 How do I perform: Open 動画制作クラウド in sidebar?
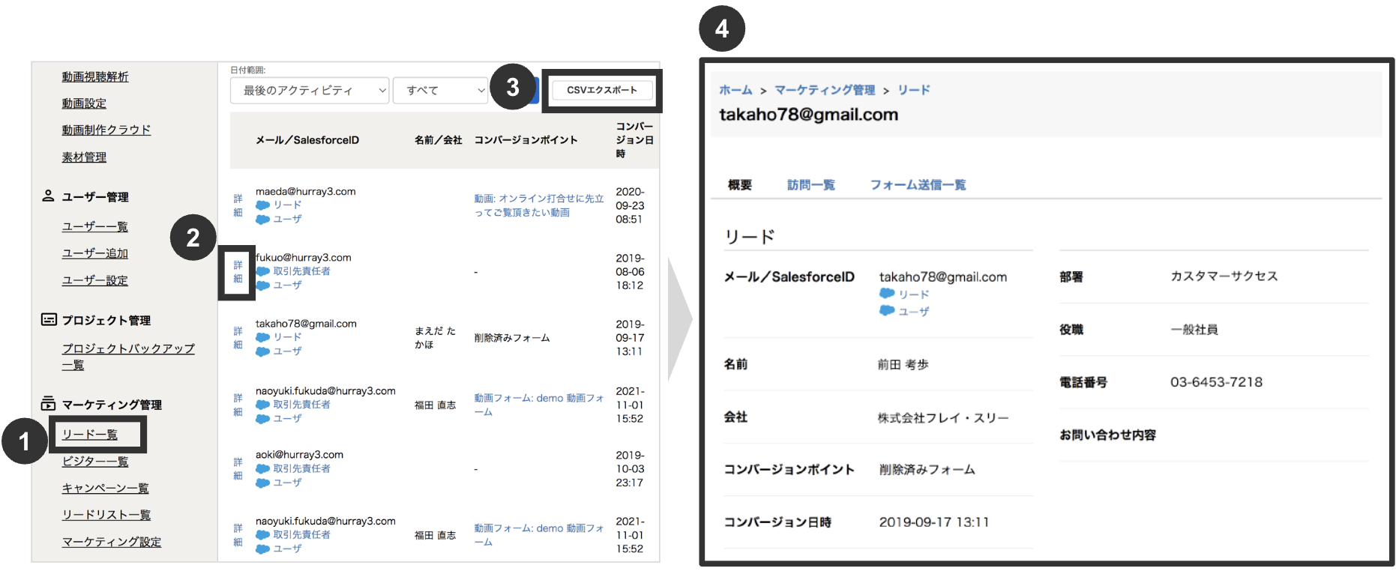coord(106,130)
